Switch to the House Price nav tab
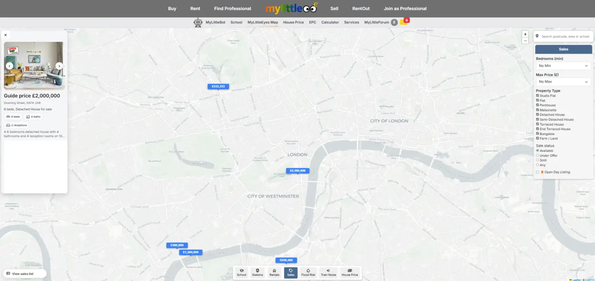Screen dimensions: 595x281 293,22
